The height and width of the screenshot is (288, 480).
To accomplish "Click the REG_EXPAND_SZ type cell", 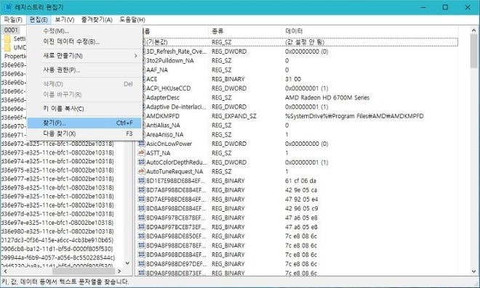I will tap(234, 116).
